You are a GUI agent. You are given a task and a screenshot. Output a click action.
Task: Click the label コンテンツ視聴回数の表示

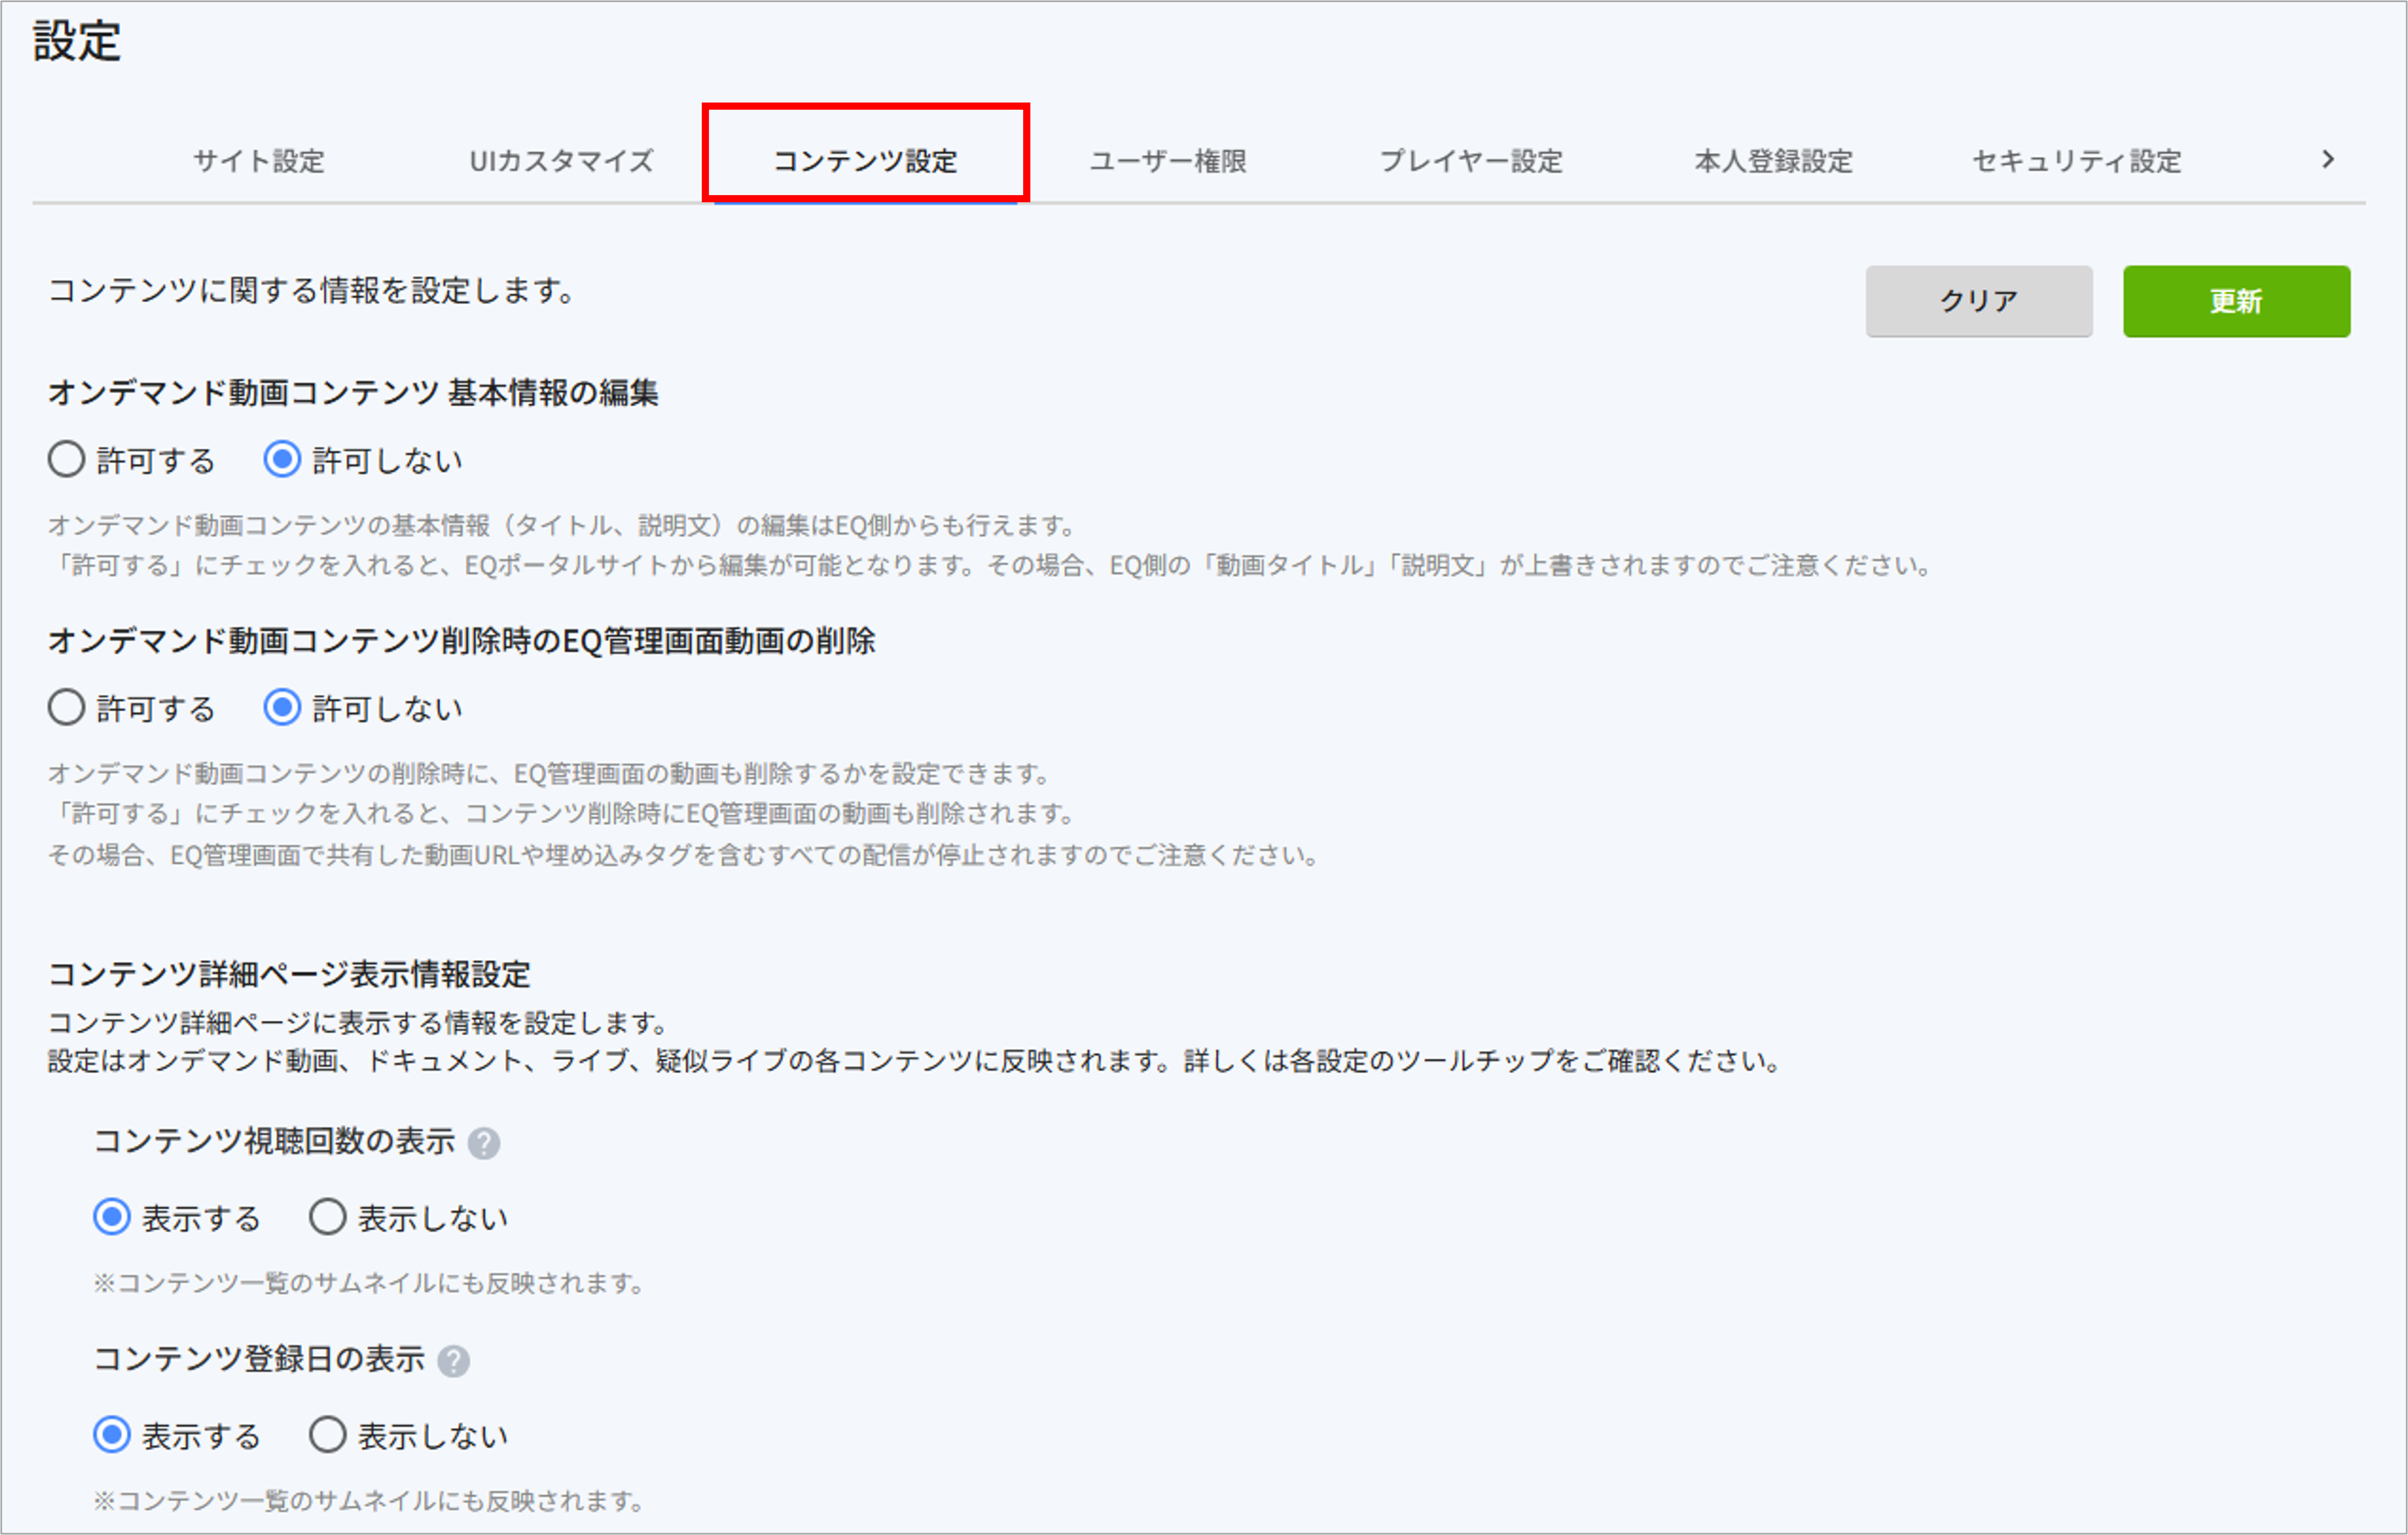[x=274, y=1141]
